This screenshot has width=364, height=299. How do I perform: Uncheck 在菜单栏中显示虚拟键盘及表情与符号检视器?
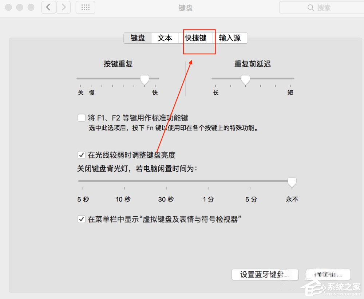coord(82,219)
